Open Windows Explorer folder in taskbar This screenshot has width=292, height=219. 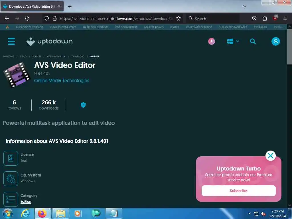pyautogui.click(x=61, y=213)
